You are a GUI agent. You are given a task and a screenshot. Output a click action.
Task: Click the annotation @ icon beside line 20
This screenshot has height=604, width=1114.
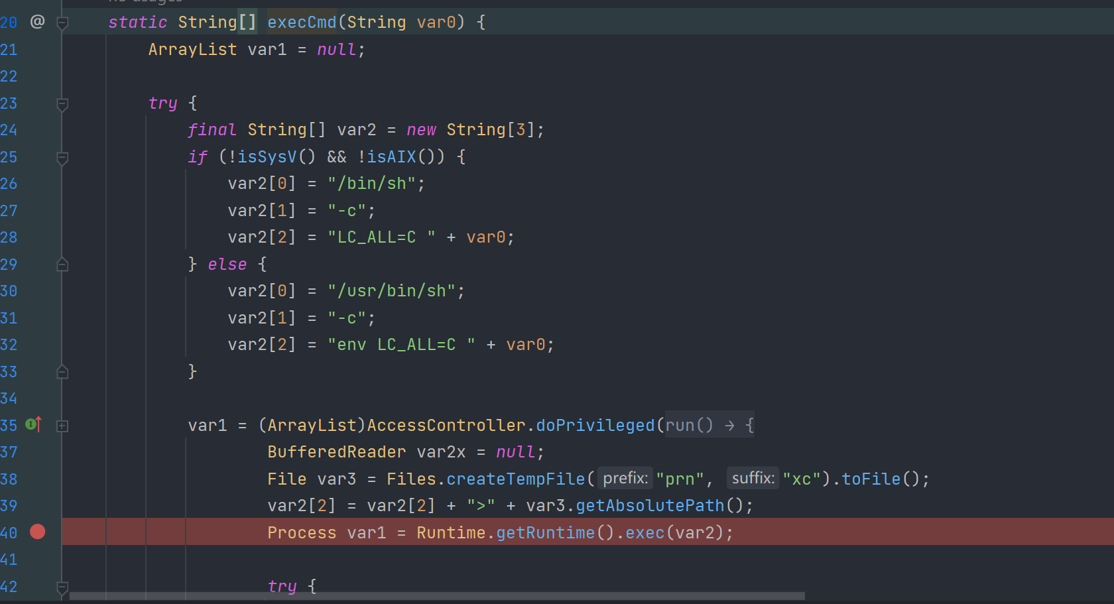[37, 22]
